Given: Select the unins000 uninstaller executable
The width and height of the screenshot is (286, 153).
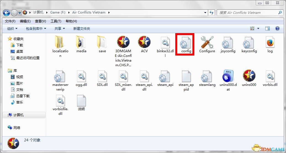Looking at the screenshot, I should click(249, 78).
